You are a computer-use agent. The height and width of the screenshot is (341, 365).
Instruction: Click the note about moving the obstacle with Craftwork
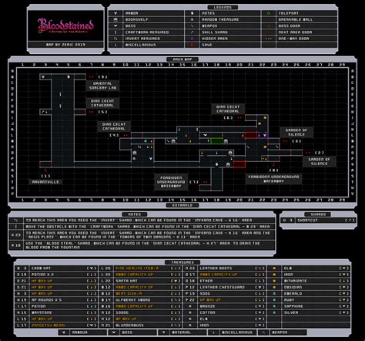pyautogui.click(x=142, y=227)
